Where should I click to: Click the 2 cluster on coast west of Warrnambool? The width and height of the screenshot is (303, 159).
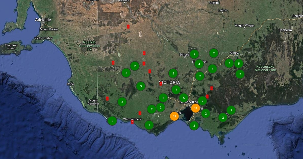pos(112,121)
